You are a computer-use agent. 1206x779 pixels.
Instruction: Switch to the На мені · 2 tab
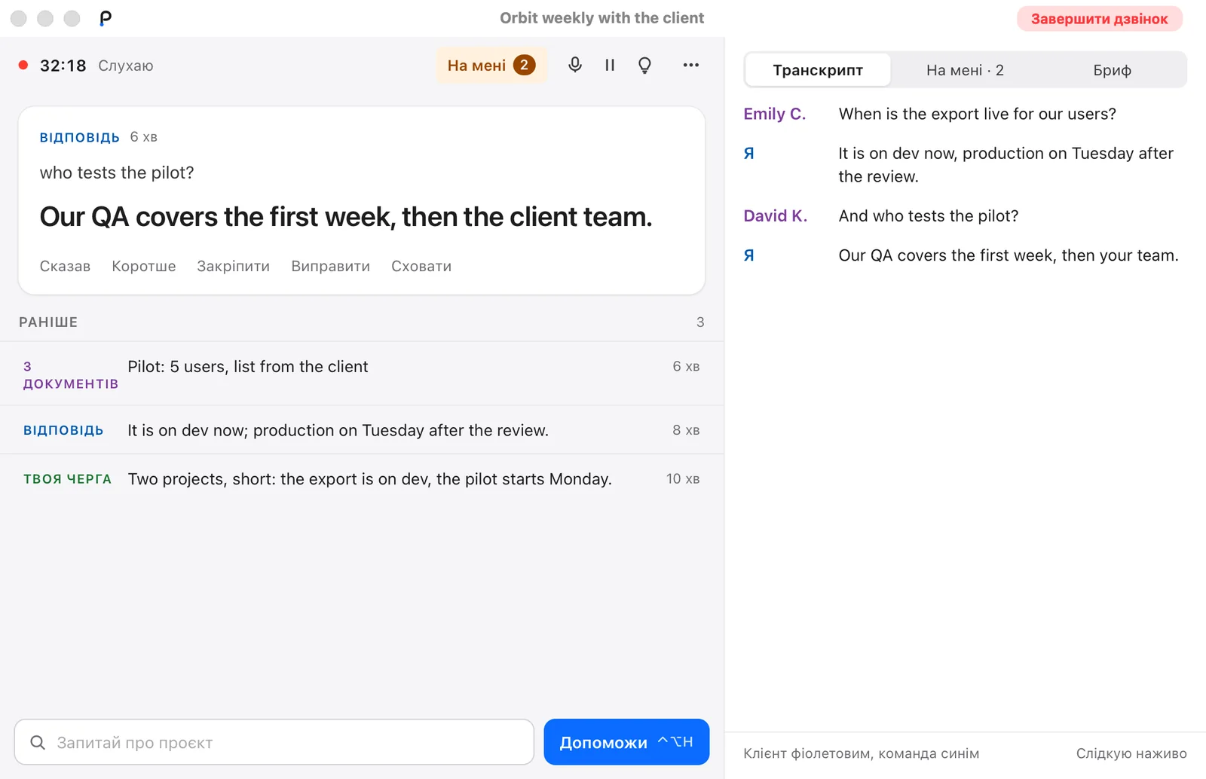click(965, 70)
